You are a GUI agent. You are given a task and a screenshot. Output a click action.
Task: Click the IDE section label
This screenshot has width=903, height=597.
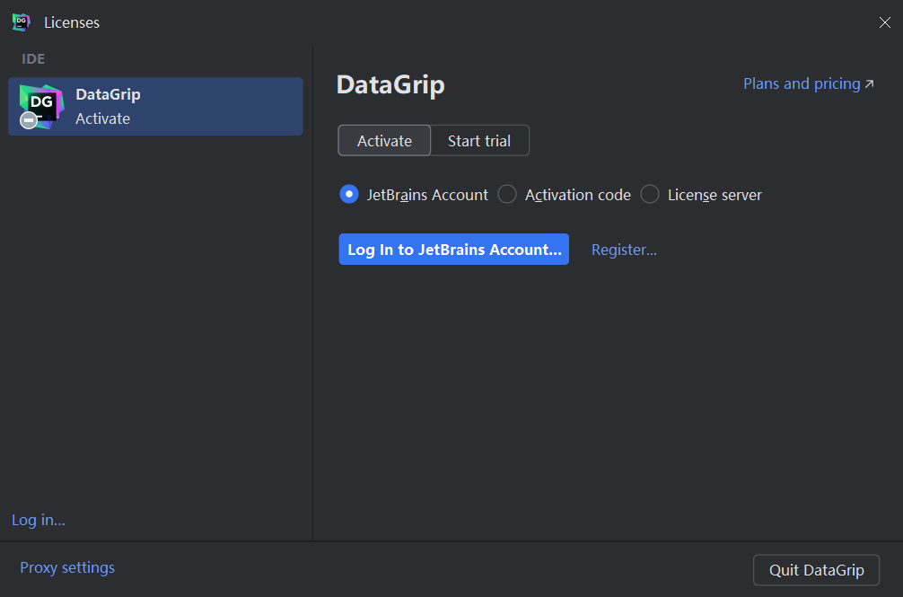33,58
